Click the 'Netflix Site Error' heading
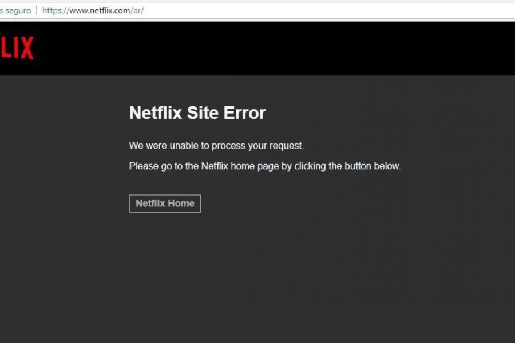The height and width of the screenshot is (343, 515). pyautogui.click(x=197, y=113)
